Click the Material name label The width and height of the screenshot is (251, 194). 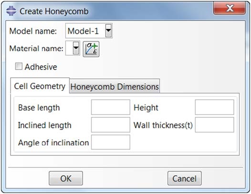coord(36,48)
